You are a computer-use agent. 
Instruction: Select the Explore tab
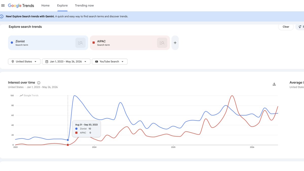pos(62,5)
